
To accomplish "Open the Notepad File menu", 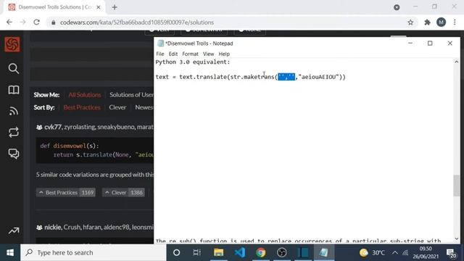I will [159, 54].
